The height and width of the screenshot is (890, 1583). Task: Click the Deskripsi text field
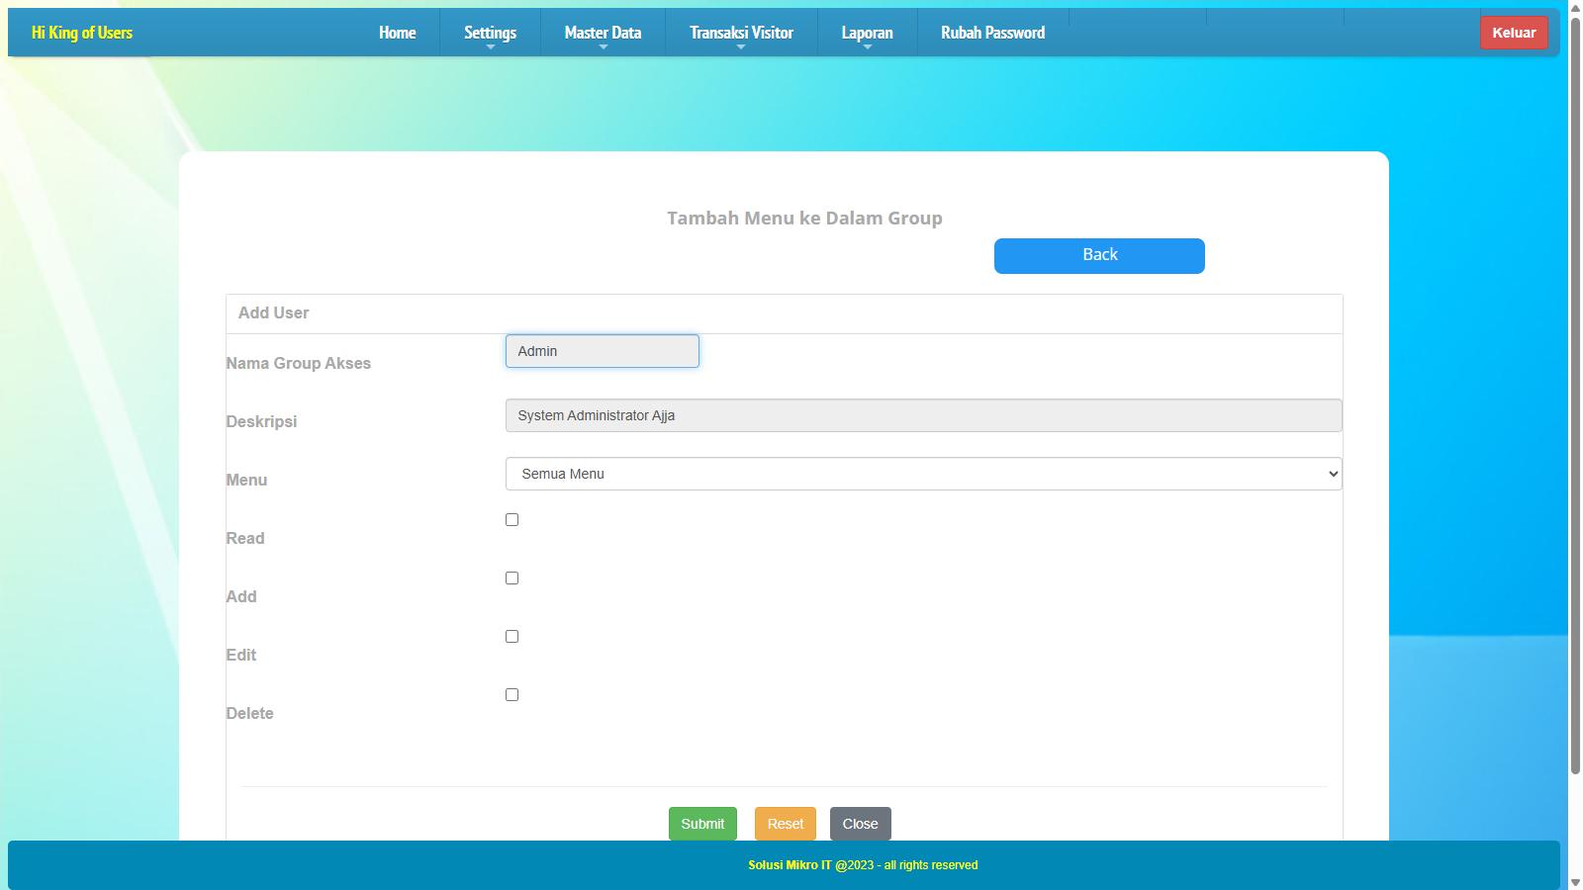(x=923, y=415)
